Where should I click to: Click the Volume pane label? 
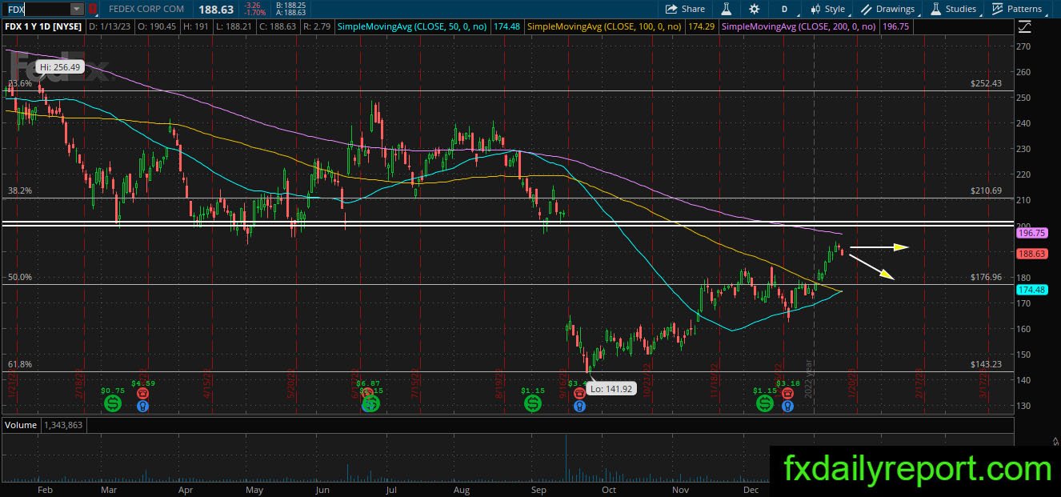21,425
